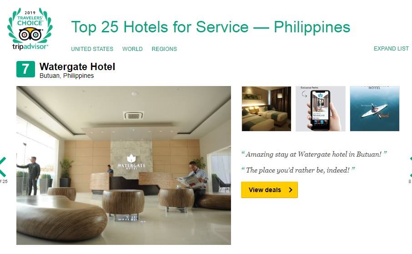
Task: Click the green number 7 rank badge
Action: click(25, 69)
